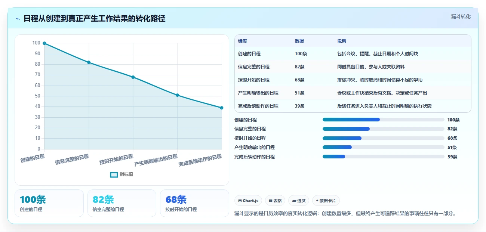Click the chart data point at value 68
The height and width of the screenshot is (232, 486).
tap(133, 77)
